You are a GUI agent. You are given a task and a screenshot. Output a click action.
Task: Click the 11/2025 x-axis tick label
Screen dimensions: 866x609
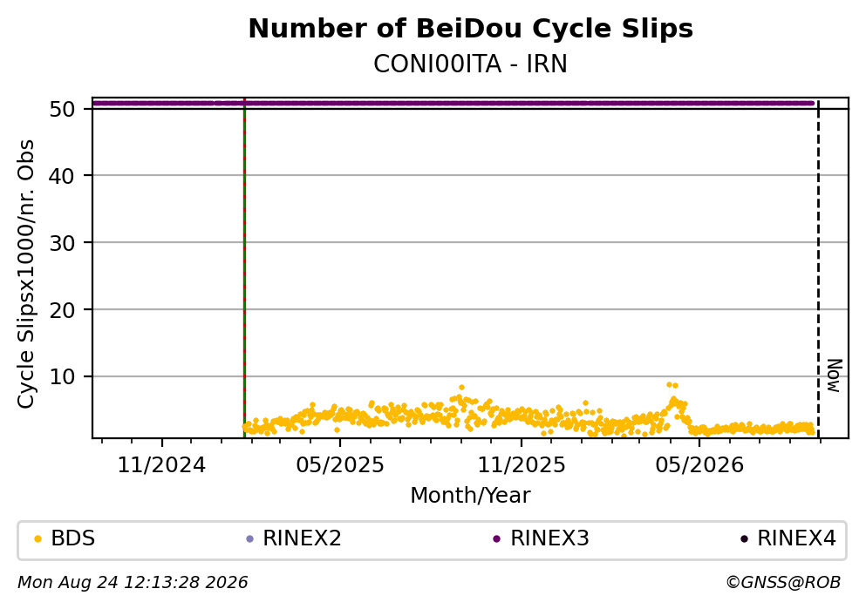point(522,465)
